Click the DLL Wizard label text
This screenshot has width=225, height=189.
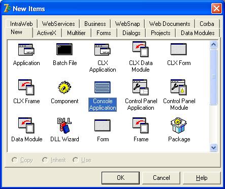pos(65,139)
